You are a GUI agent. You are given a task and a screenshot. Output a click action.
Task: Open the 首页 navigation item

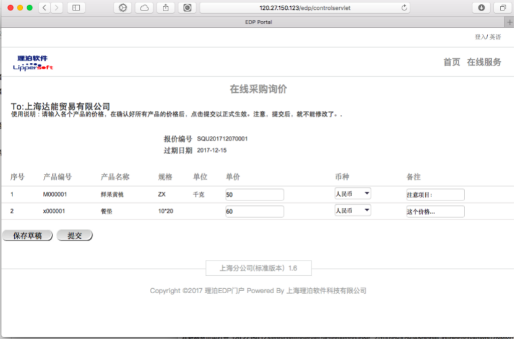(451, 62)
